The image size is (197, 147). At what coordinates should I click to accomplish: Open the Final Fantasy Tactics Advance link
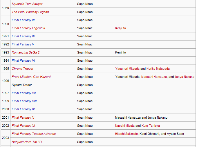[34, 134]
